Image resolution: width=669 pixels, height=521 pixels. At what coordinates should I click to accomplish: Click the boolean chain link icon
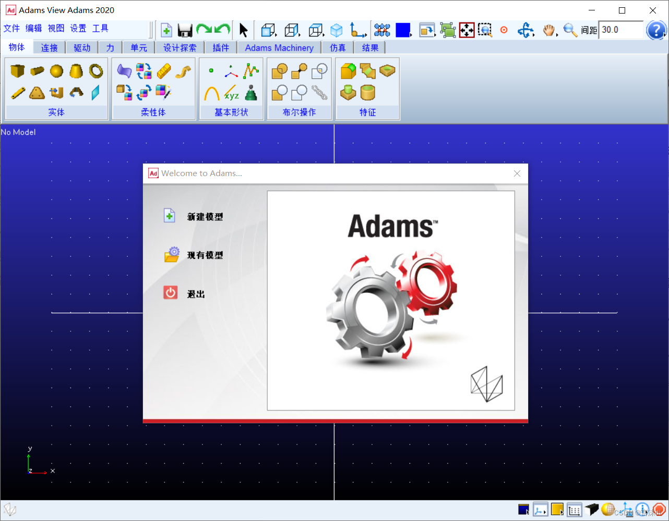[319, 93]
